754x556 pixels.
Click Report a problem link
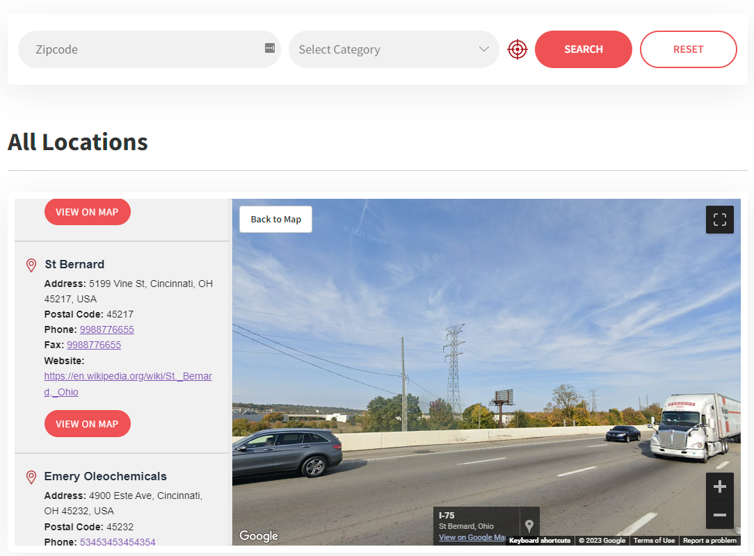point(709,541)
